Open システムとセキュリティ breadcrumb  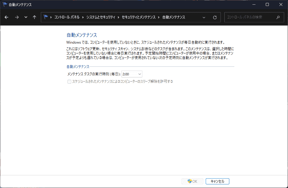click(101, 17)
